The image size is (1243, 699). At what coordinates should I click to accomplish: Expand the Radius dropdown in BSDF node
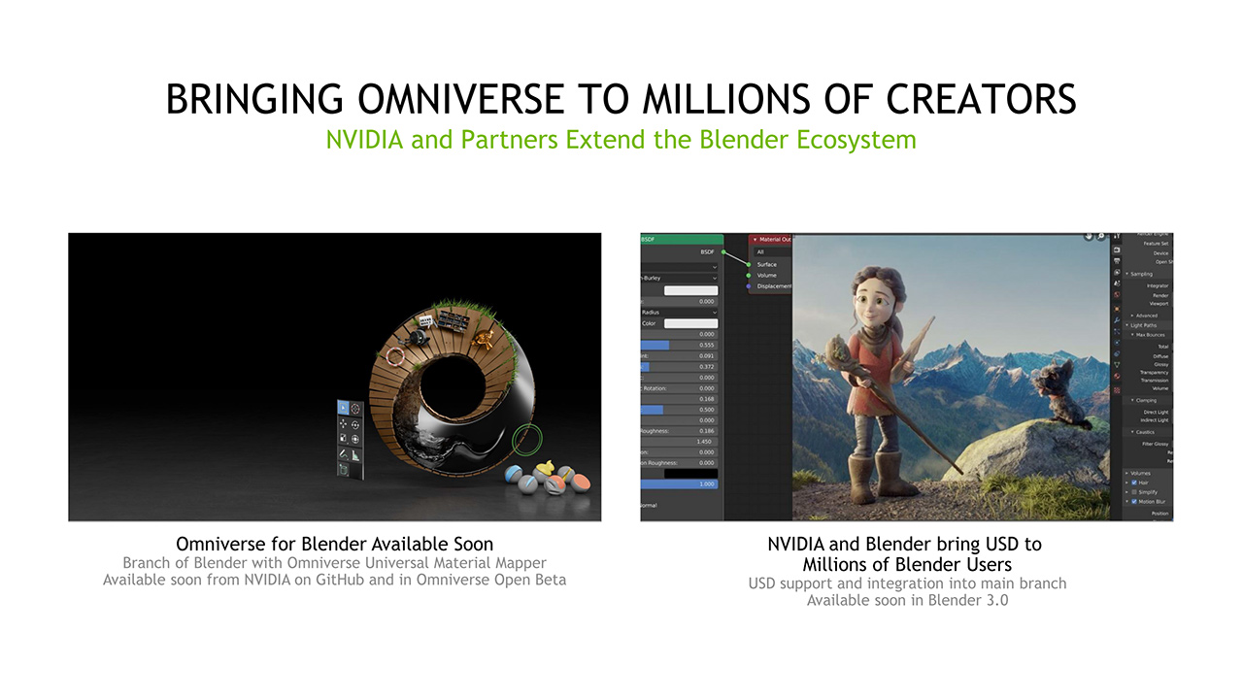679,313
